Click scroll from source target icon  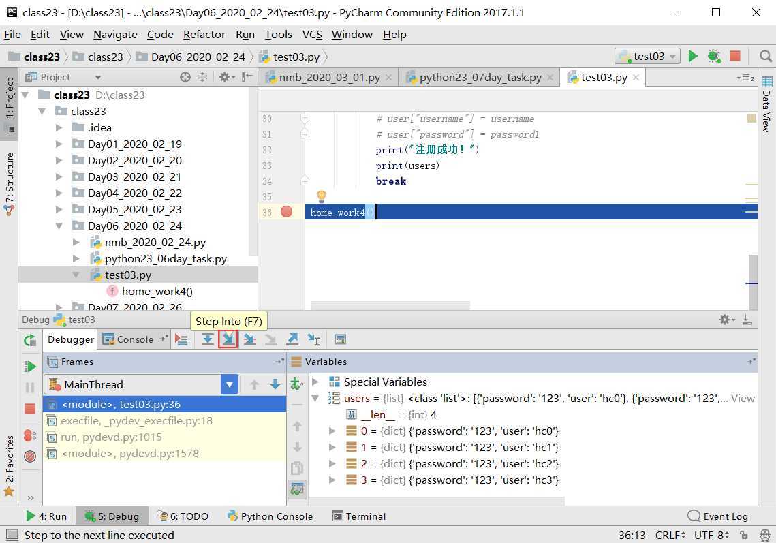point(185,77)
